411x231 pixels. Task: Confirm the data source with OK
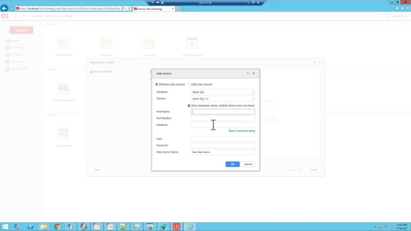point(232,164)
